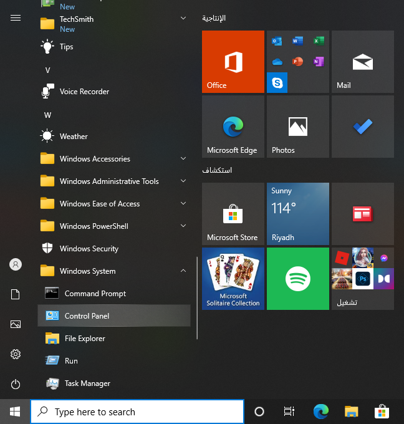Open Messenger in the play folder tile
Image resolution: width=404 pixels, height=424 pixels.
(383, 258)
